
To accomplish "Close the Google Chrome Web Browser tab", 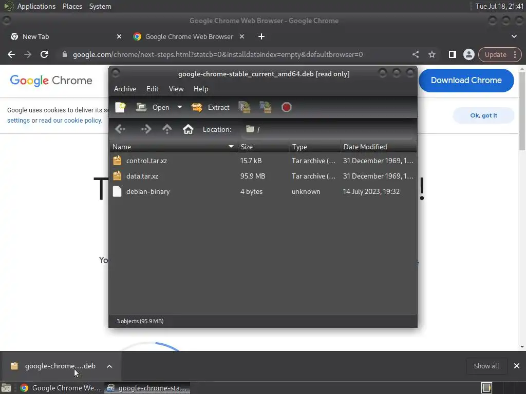I will (242, 36).
